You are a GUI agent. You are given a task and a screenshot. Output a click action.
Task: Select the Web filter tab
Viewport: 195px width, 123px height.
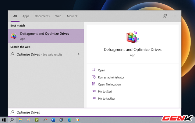[x=58, y=16]
